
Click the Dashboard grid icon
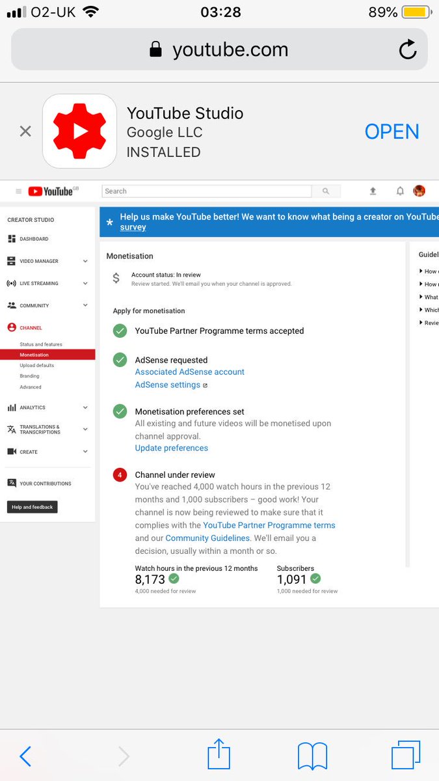(x=11, y=239)
